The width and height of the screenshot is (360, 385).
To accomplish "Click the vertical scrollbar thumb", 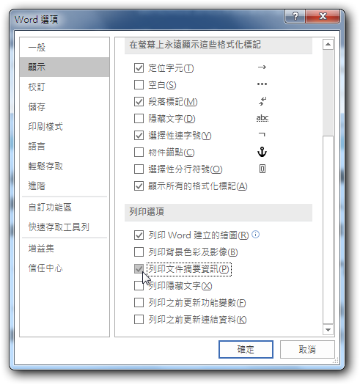I will pos(328,230).
